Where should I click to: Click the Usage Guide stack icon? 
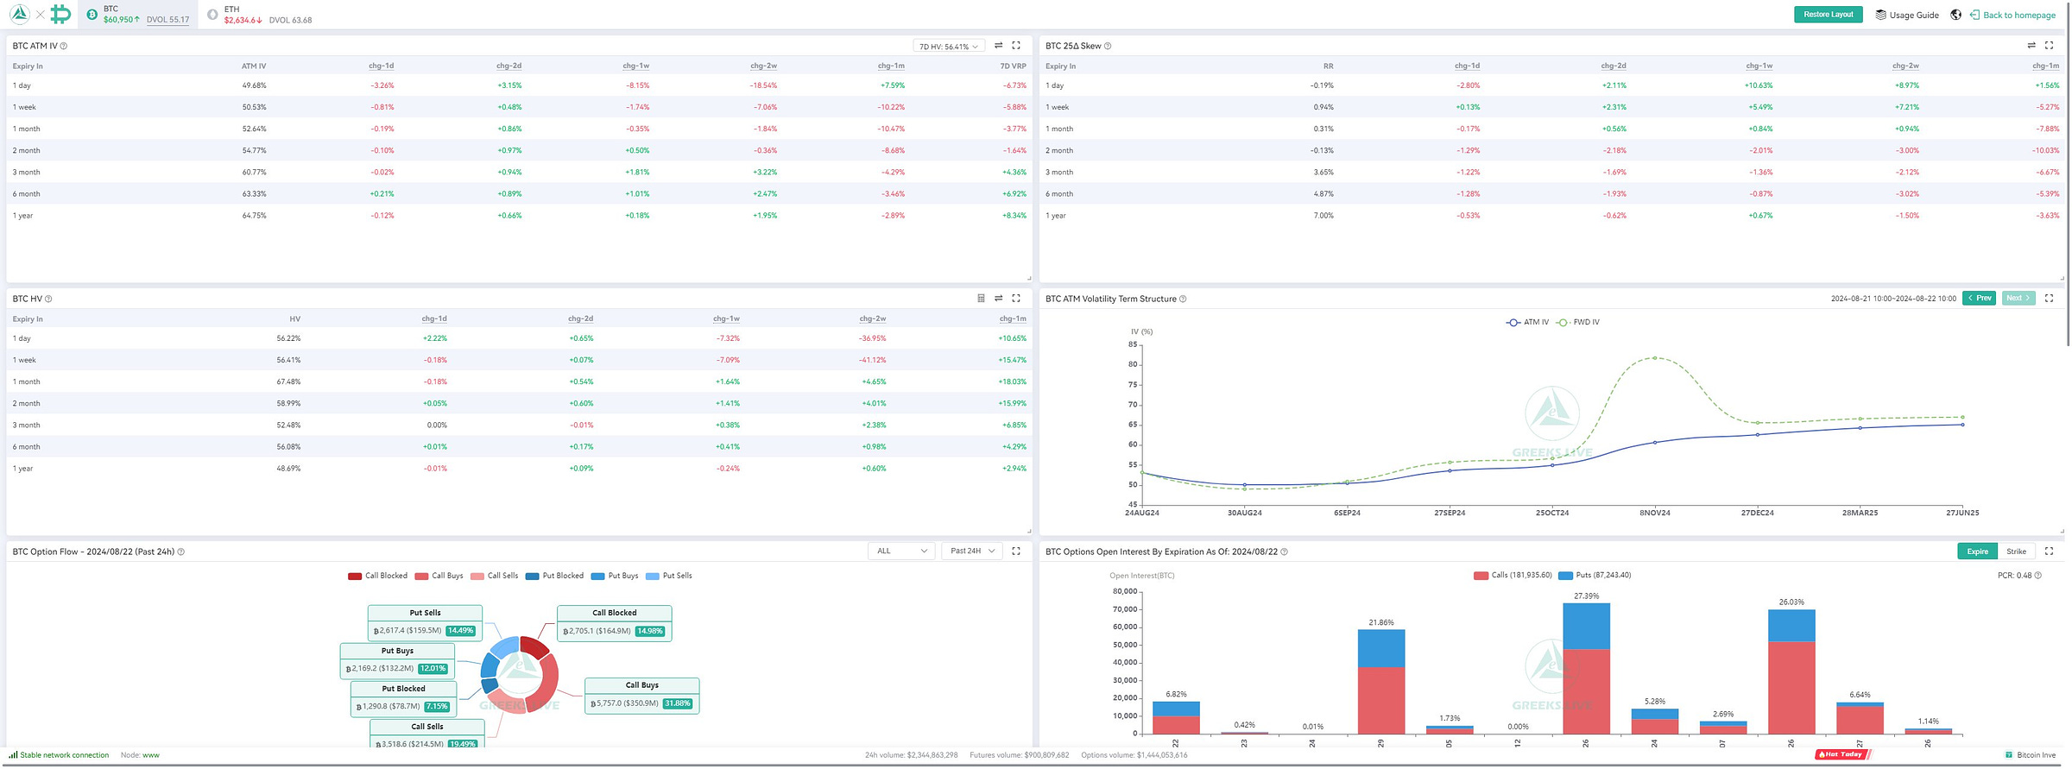[x=1880, y=15]
